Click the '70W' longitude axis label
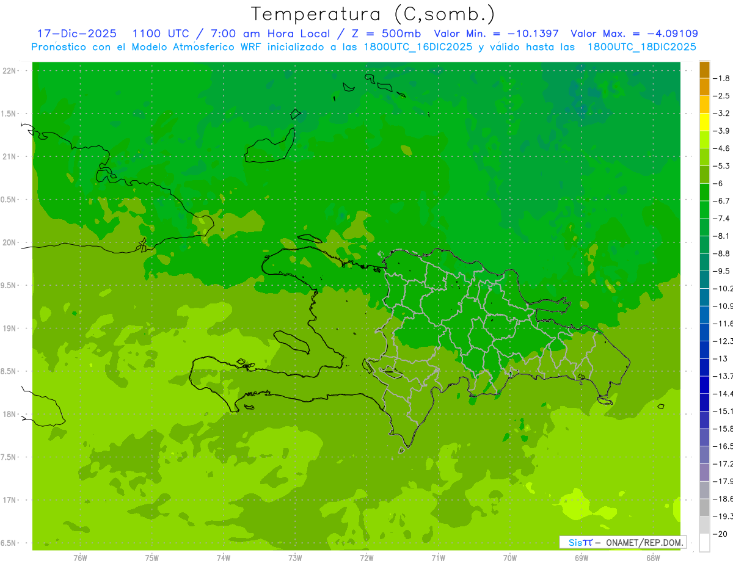The image size is (733, 566). point(510,557)
